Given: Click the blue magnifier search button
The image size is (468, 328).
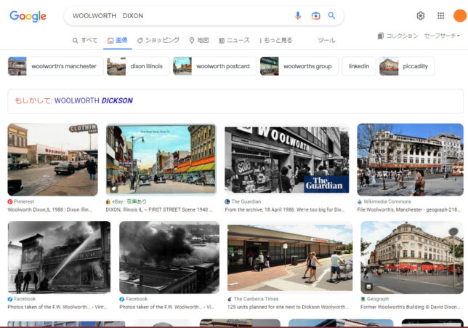Looking at the screenshot, I should (x=331, y=15).
